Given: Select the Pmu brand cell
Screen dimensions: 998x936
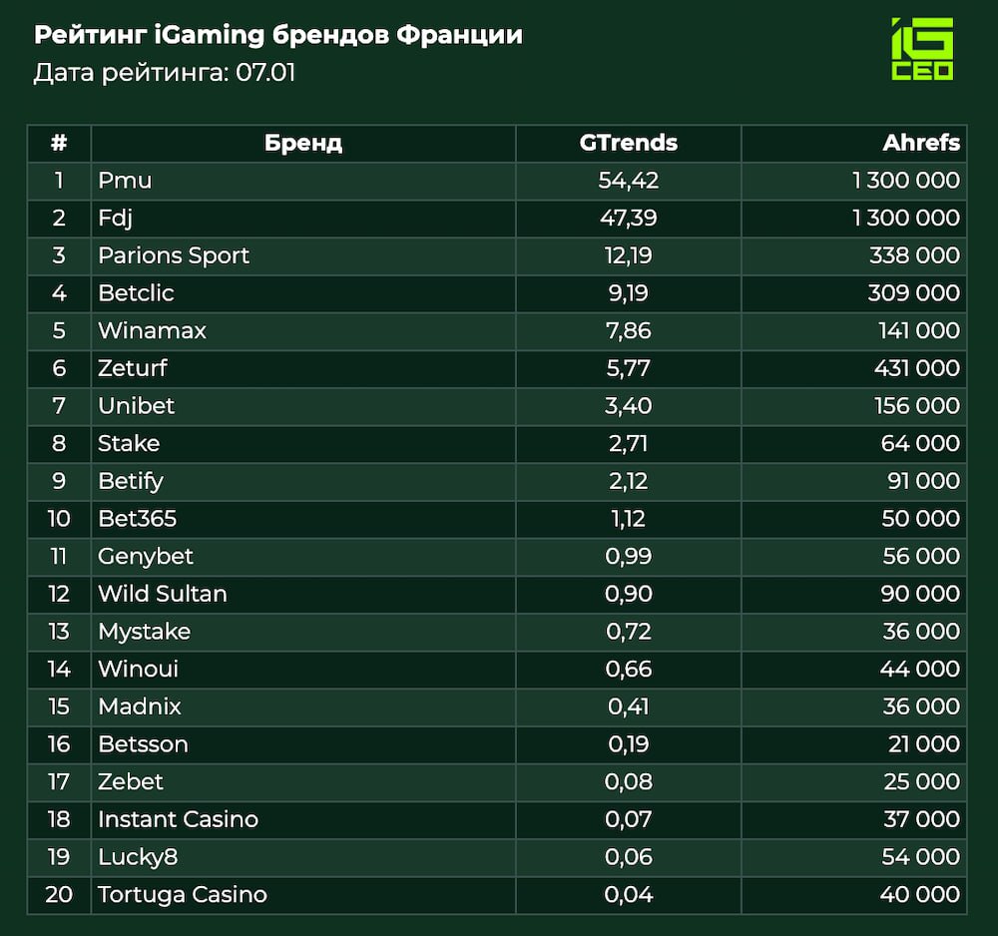Looking at the screenshot, I should tap(125, 181).
